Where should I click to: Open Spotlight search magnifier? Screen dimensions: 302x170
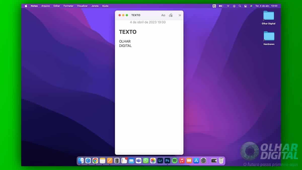240,6
